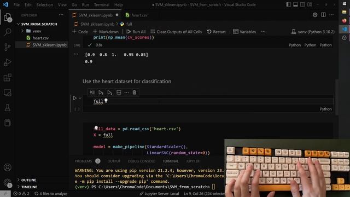The height and width of the screenshot is (197, 350).
Task: Open the Accounts icon in activity bar
Action: pyautogui.click(x=7, y=167)
